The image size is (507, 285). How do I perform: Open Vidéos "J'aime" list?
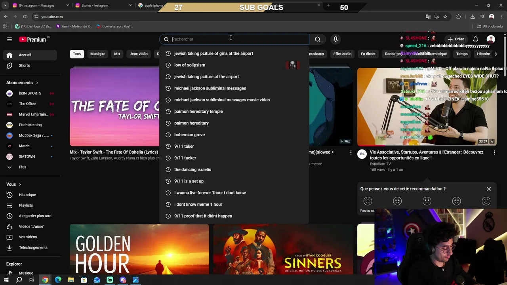pyautogui.click(x=30, y=226)
